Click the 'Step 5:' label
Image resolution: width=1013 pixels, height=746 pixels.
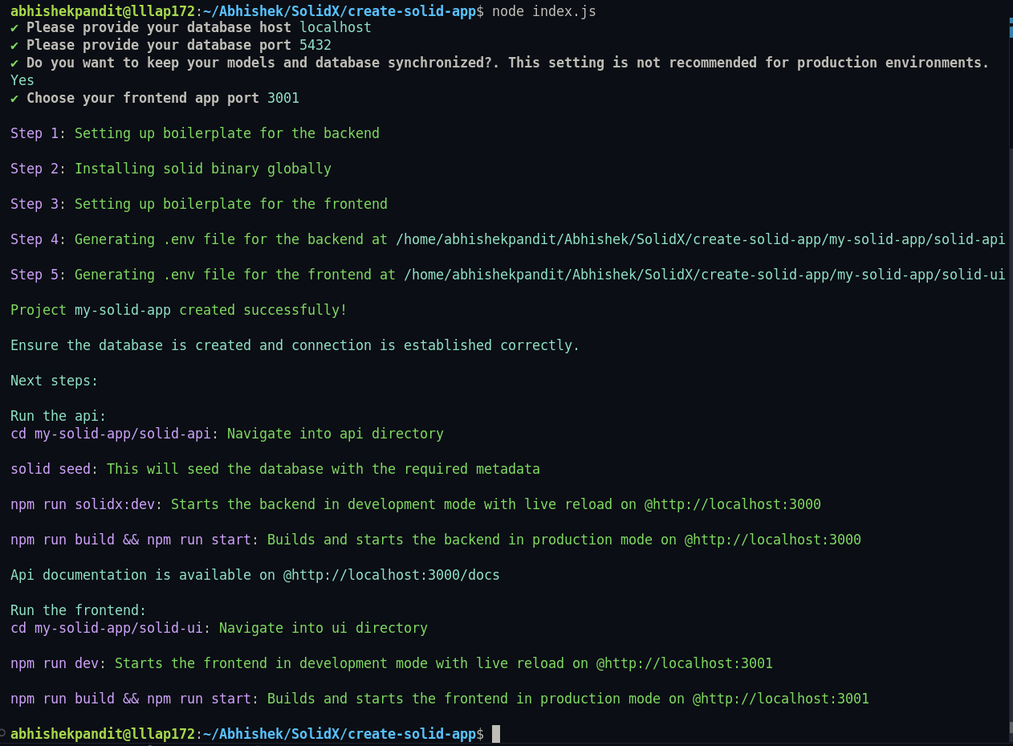click(x=39, y=275)
